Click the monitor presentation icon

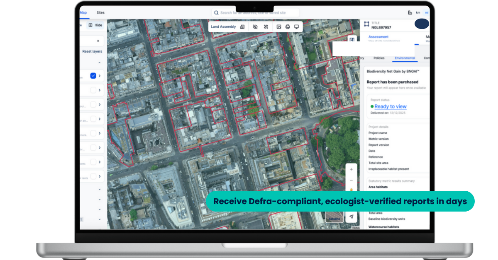296,27
